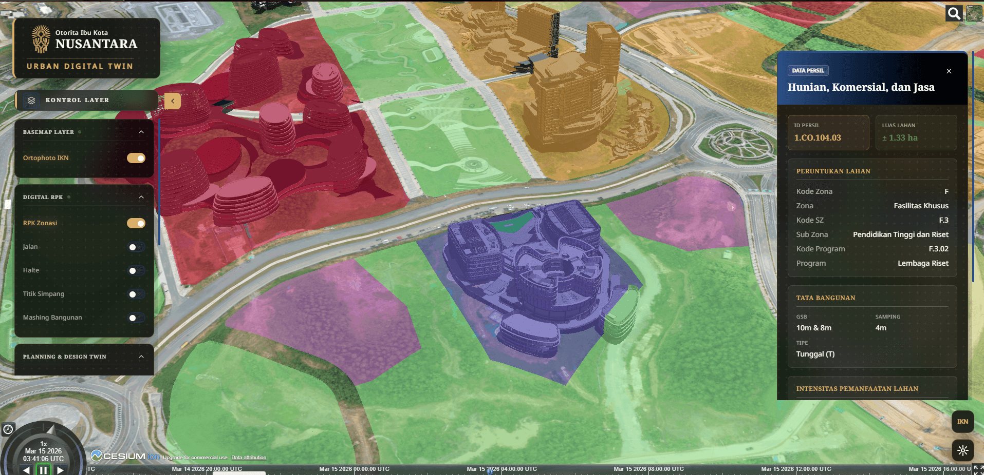Viewport: 984px width, 475px height.
Task: Select the Tipe value Tunggal (T)
Action: 815,354
